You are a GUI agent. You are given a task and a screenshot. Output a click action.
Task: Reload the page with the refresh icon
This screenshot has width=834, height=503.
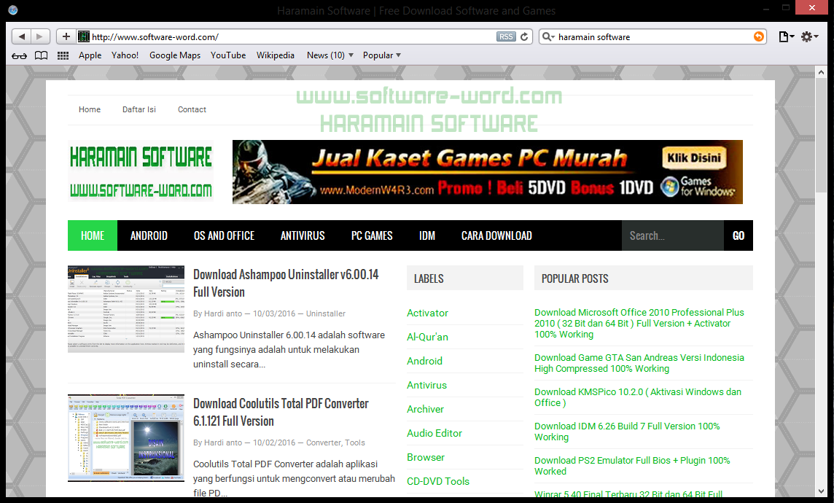click(x=524, y=36)
